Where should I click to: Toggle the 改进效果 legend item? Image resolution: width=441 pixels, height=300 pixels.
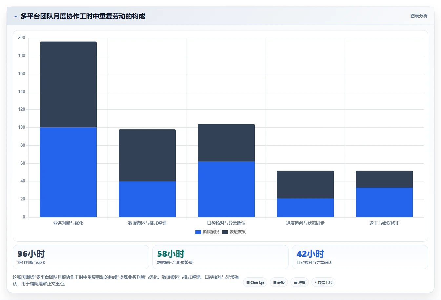[234, 232]
